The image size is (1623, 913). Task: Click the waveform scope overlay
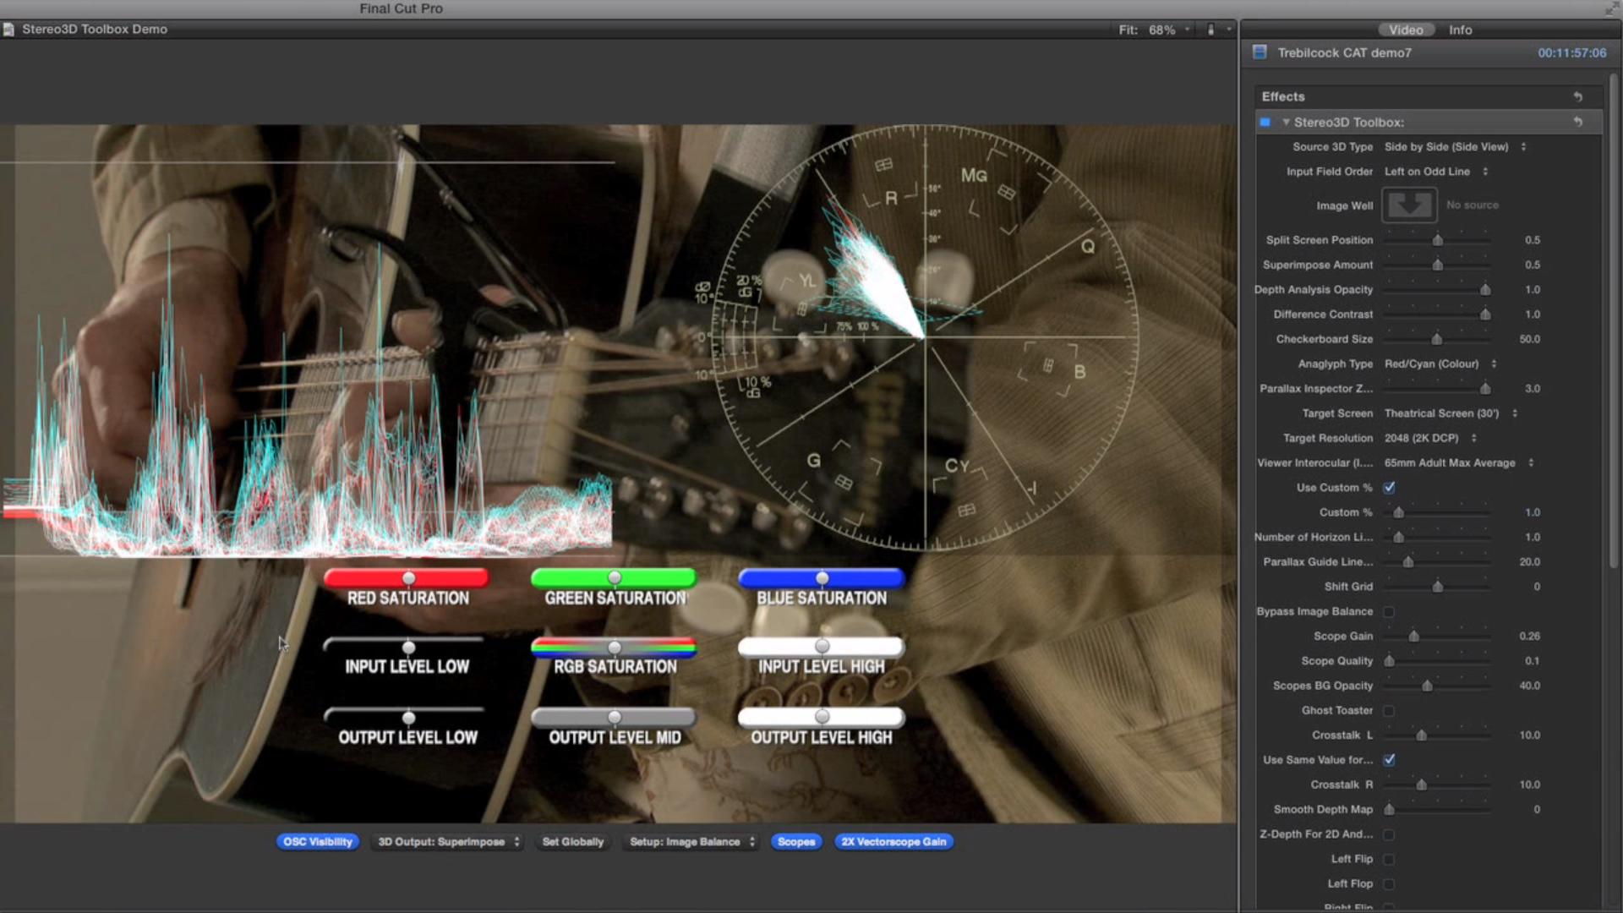tap(307, 359)
